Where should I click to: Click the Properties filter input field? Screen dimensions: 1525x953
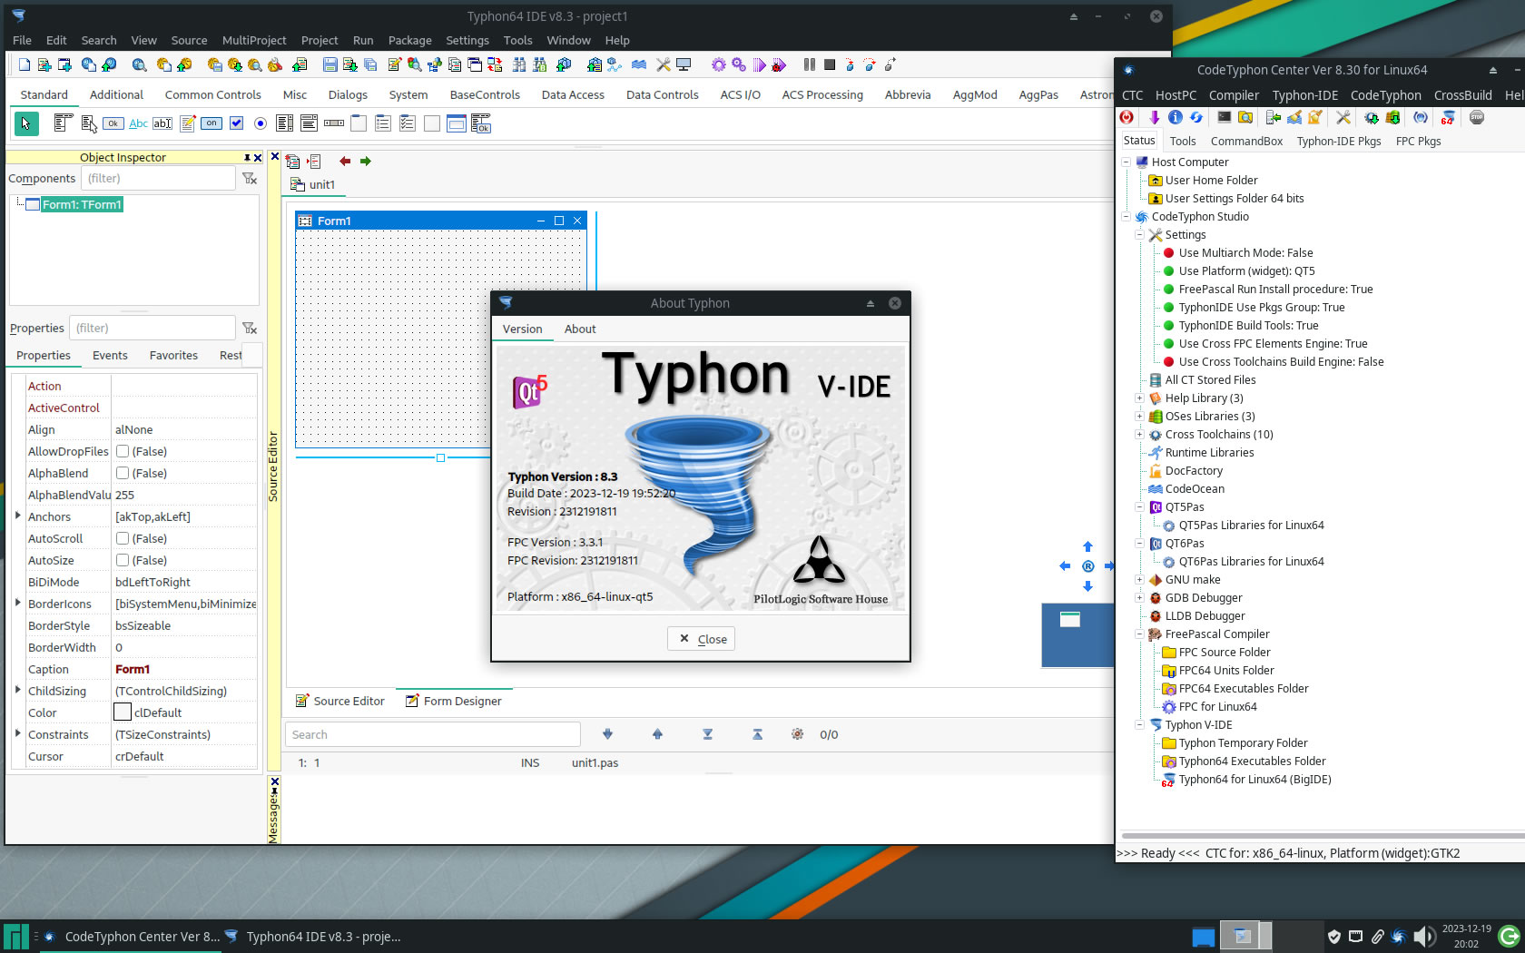[152, 328]
